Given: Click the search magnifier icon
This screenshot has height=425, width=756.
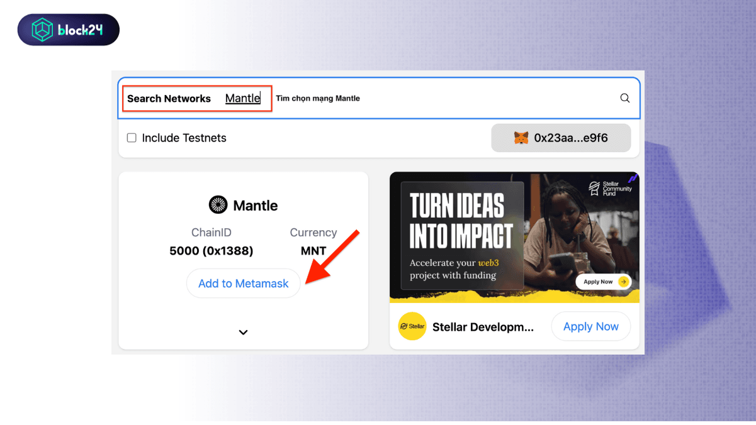Looking at the screenshot, I should click(x=625, y=98).
